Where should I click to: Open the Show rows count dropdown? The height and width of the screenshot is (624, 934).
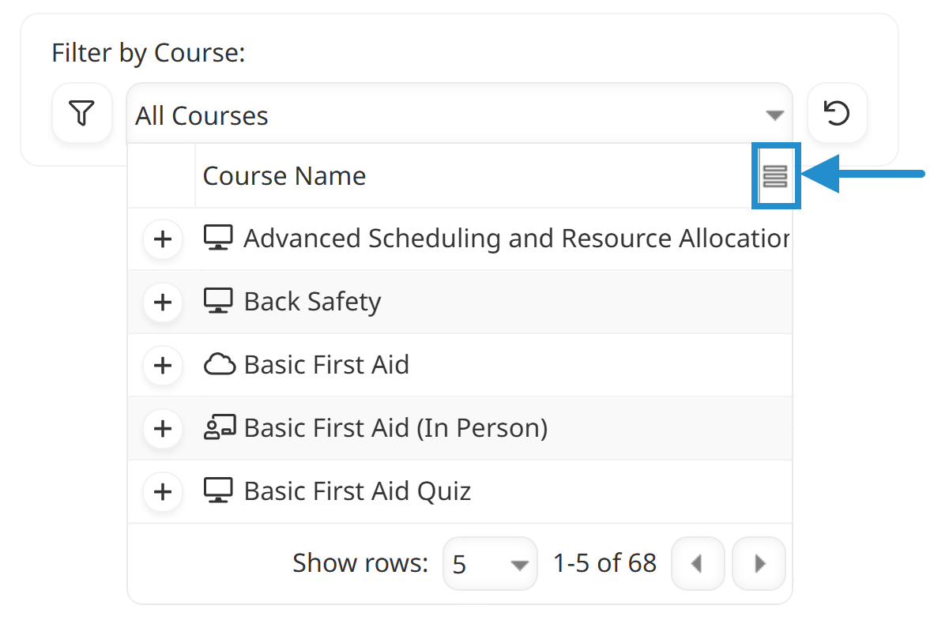pyautogui.click(x=490, y=564)
